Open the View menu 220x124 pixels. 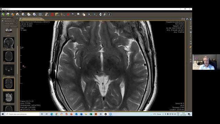coord(5,11)
